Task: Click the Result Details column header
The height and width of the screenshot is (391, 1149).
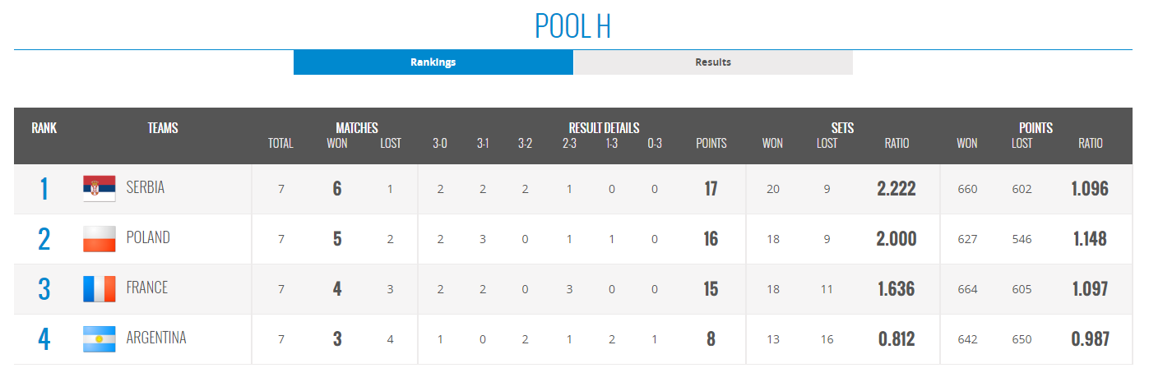Action: point(604,128)
